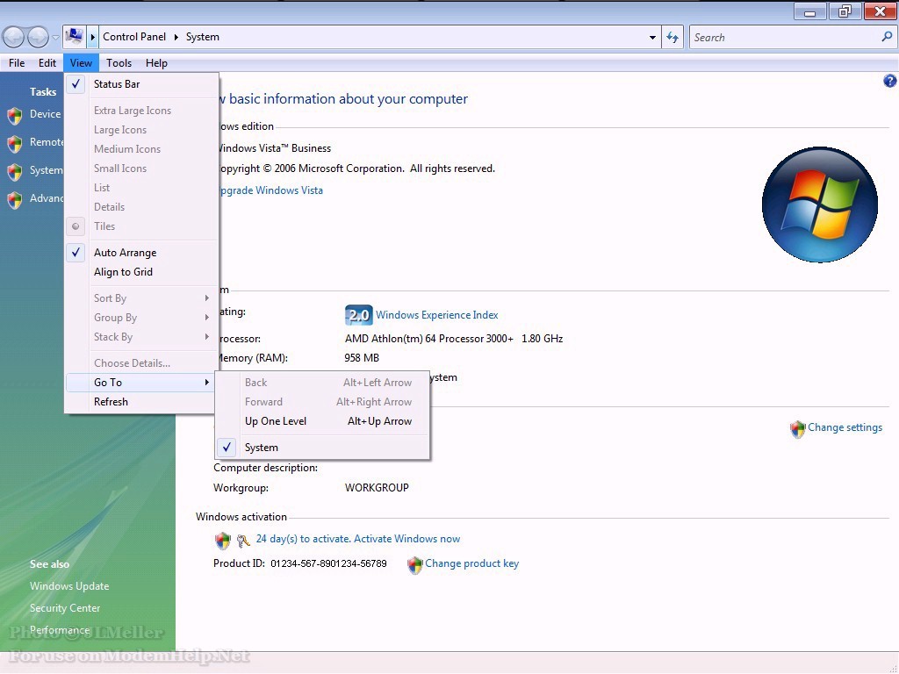Image resolution: width=899 pixels, height=674 pixels.
Task: Click the shield icon beside Change product key
Action: pyautogui.click(x=414, y=565)
